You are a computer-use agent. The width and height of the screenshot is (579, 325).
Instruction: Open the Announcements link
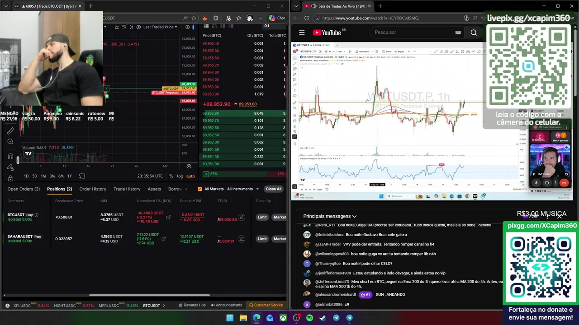coord(226,306)
